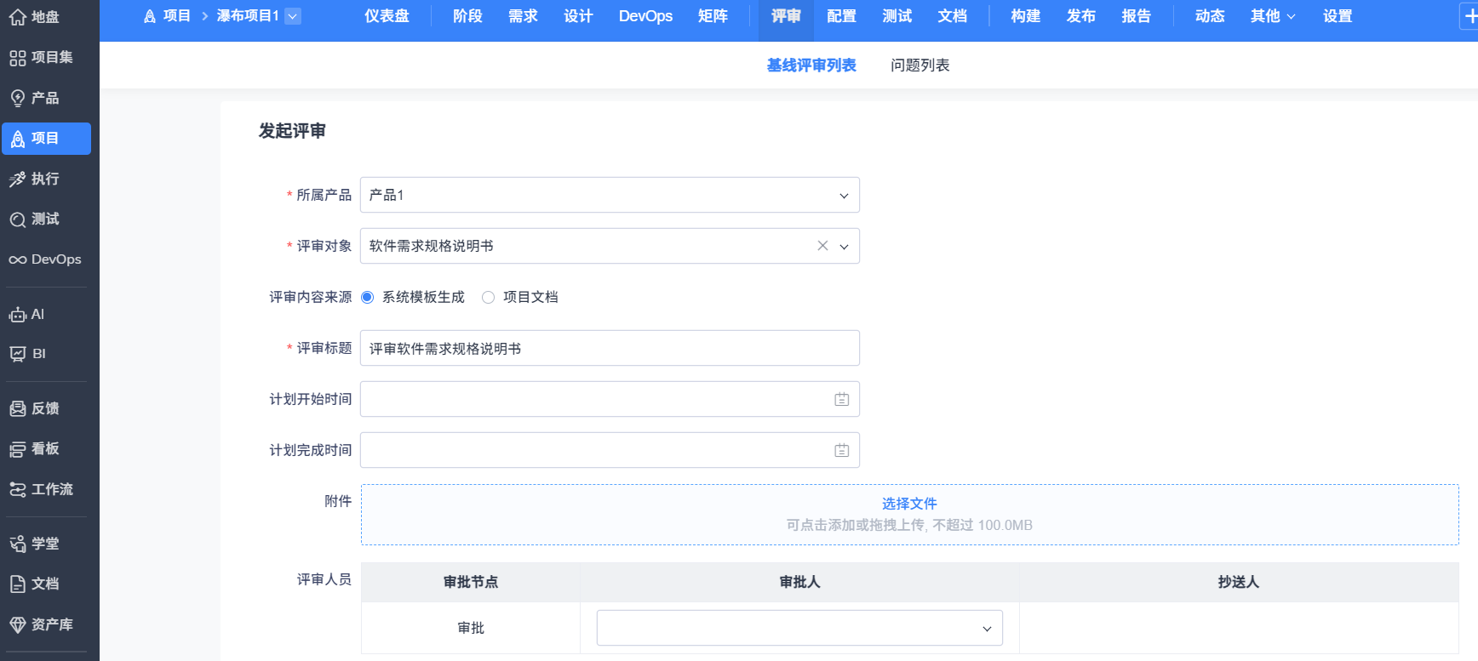Image resolution: width=1478 pixels, height=661 pixels.
Task: Open the 基线评审列表 link
Action: pyautogui.click(x=811, y=66)
